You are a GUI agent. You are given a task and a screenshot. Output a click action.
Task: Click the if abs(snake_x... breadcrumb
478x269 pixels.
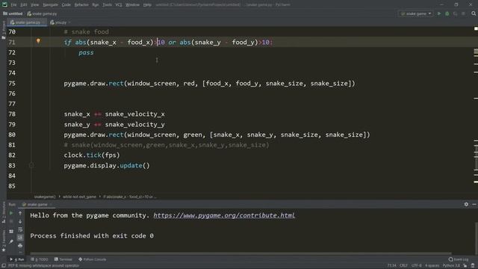(x=129, y=197)
